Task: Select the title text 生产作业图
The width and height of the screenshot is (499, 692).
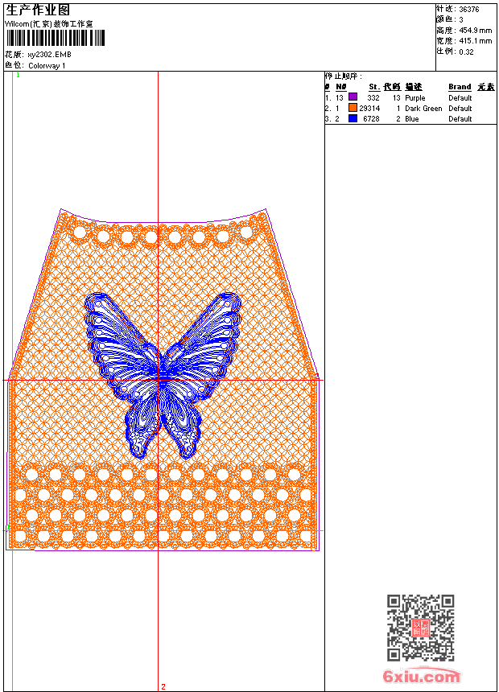Action: 38,10
